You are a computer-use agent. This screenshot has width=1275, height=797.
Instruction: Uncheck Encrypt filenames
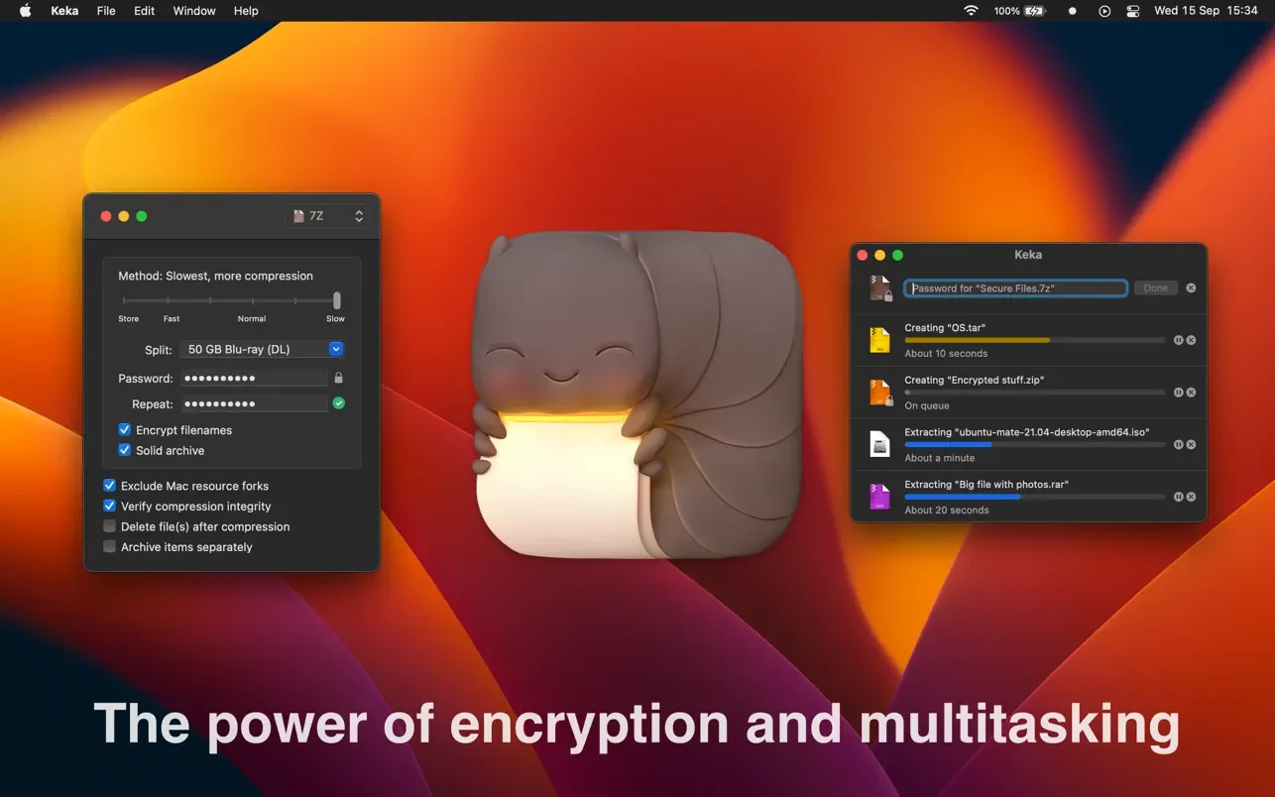[x=125, y=429]
